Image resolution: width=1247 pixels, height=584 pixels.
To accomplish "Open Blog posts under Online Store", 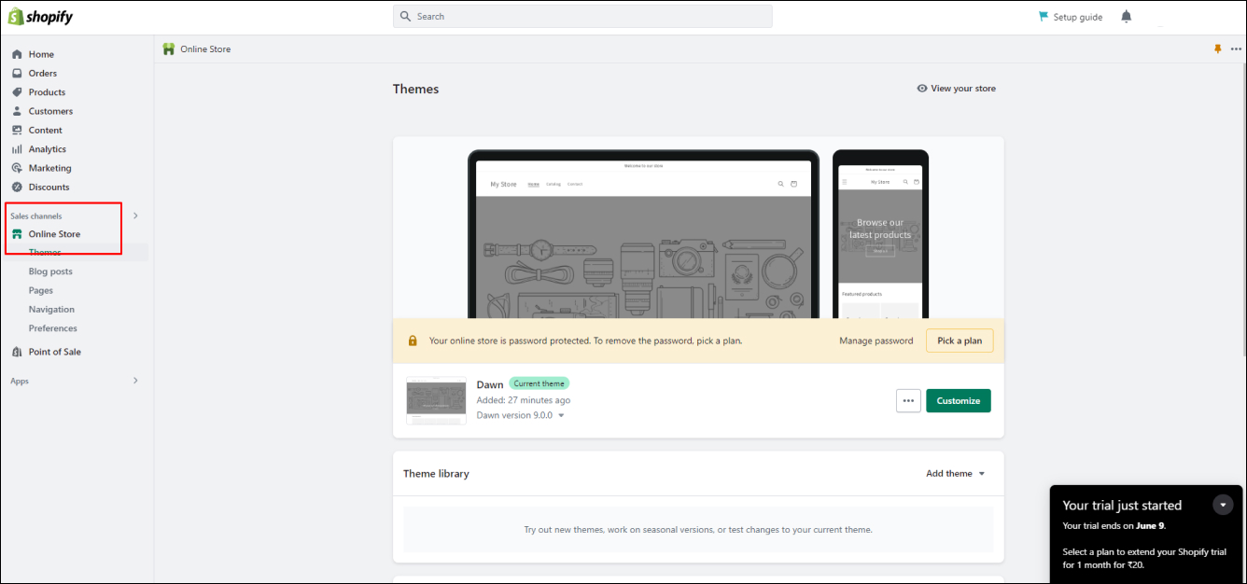I will tap(50, 271).
